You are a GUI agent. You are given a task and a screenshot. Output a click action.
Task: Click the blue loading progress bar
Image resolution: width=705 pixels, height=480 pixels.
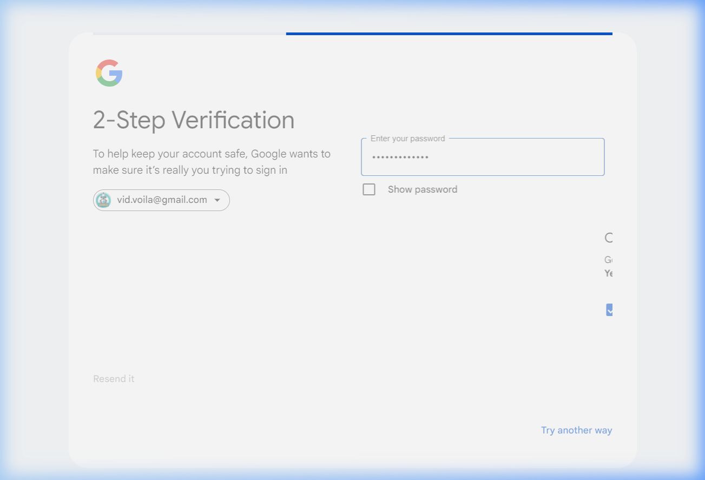pos(449,34)
